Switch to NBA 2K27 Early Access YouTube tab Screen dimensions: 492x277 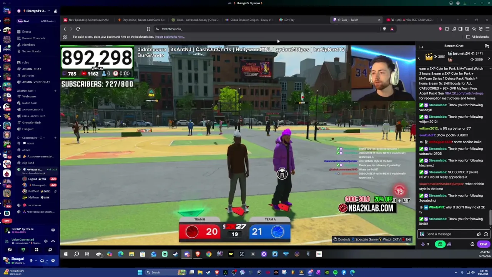click(410, 20)
